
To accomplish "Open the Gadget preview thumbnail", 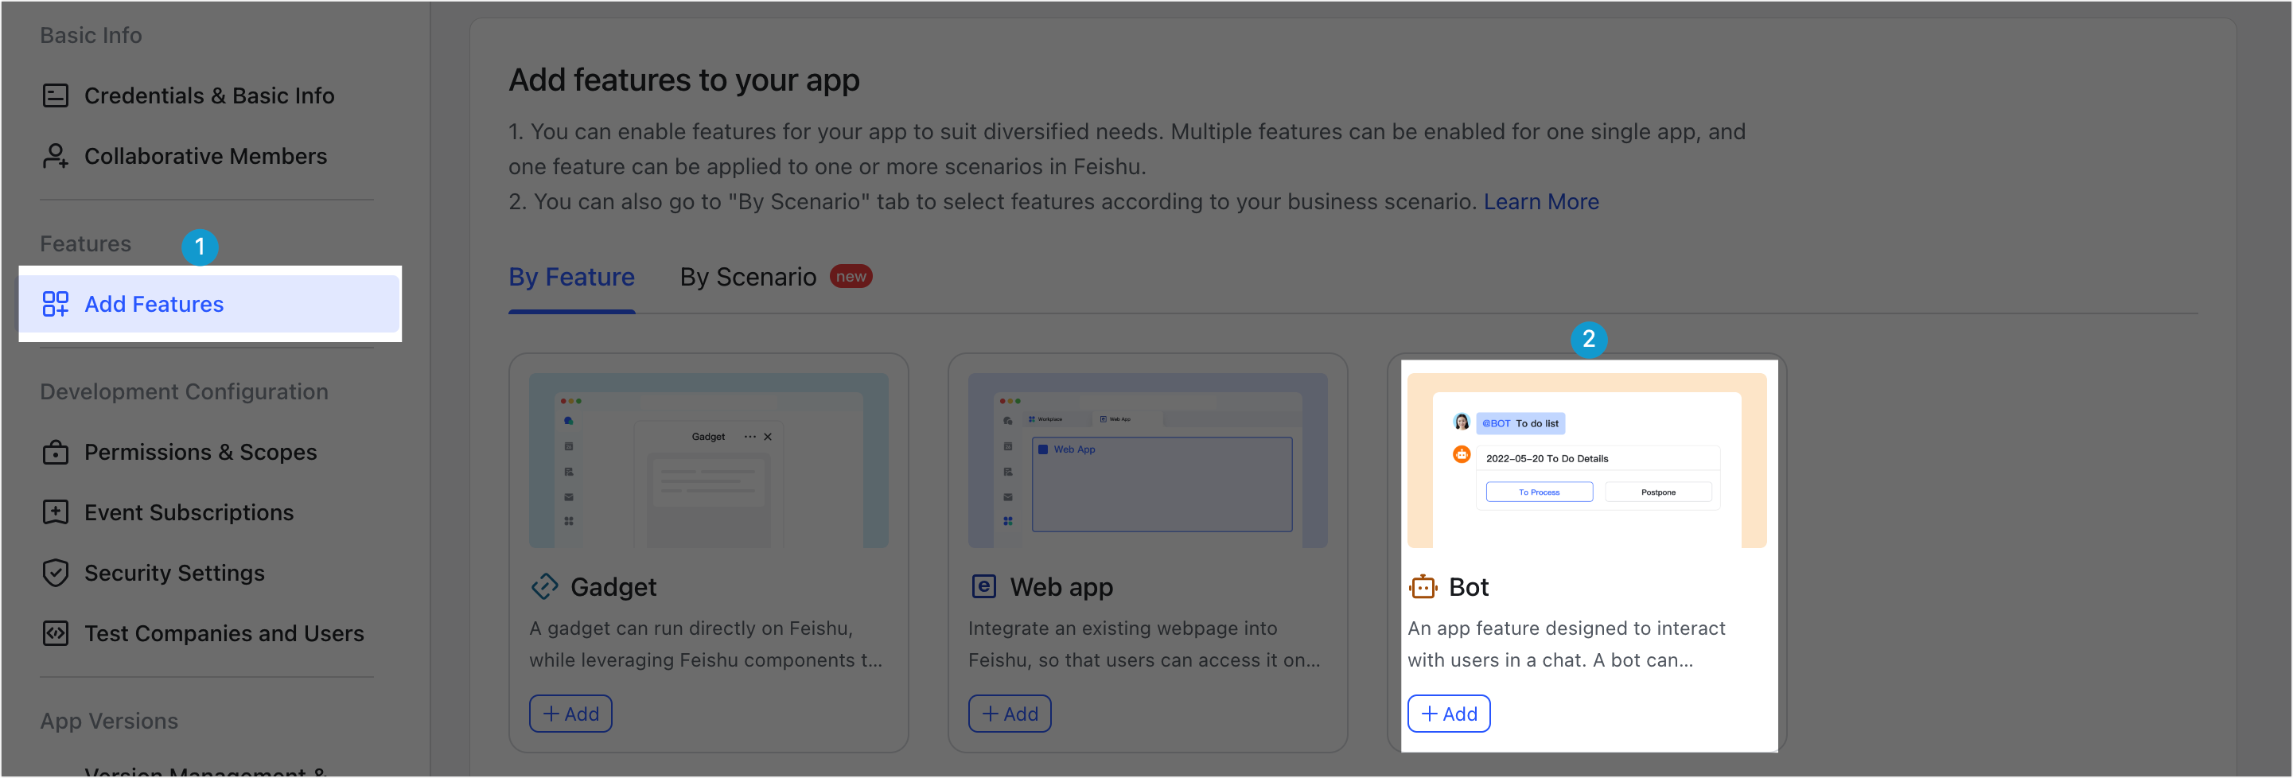I will point(709,461).
